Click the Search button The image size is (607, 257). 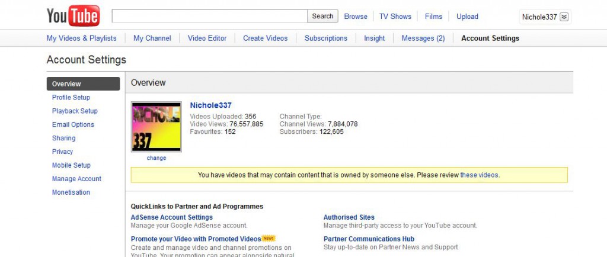pyautogui.click(x=322, y=16)
